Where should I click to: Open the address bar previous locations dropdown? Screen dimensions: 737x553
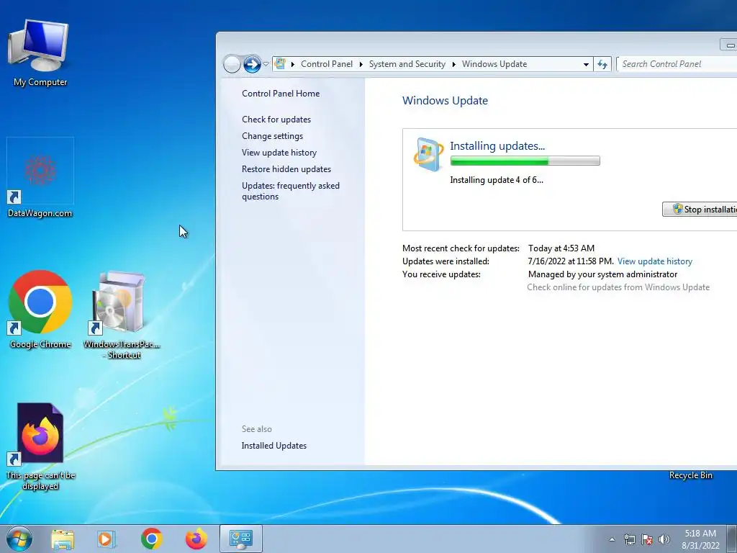(586, 64)
